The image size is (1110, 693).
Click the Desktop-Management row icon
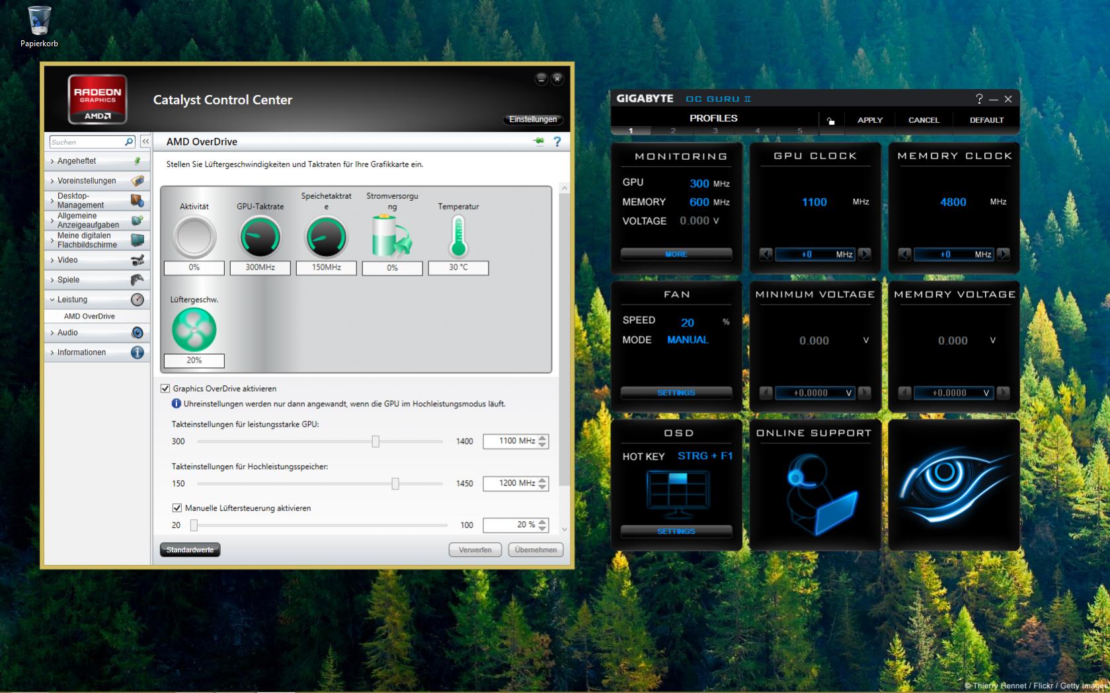click(138, 201)
